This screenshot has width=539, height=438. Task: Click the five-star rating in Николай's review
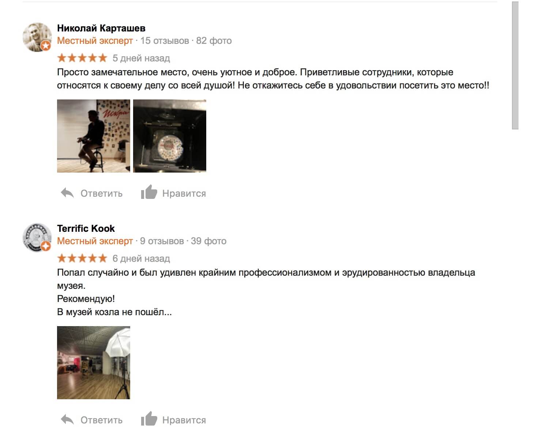coord(82,58)
